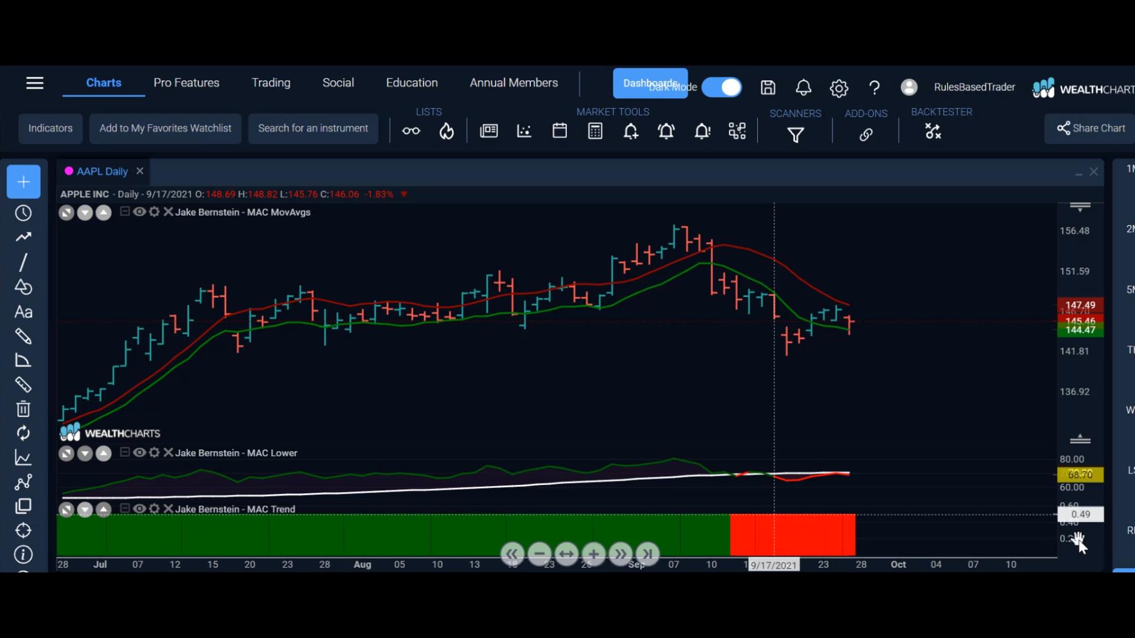1135x638 pixels.
Task: Switch to the Charts tab
Action: (x=103, y=83)
